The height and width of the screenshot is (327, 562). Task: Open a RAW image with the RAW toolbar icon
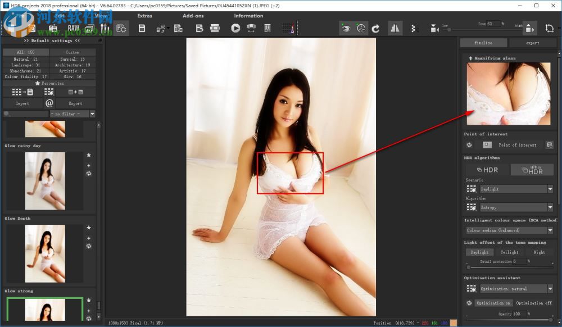74,28
